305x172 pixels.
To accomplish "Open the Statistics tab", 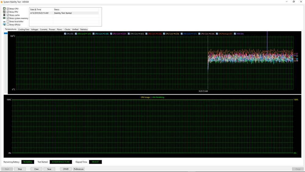I will click(x=84, y=29).
